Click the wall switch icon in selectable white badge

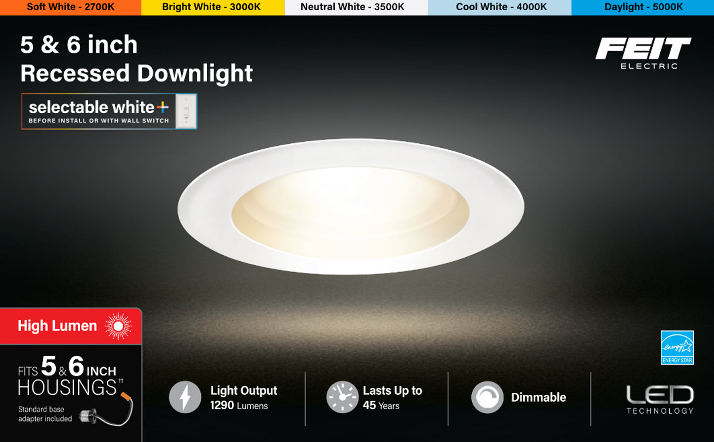pyautogui.click(x=186, y=111)
